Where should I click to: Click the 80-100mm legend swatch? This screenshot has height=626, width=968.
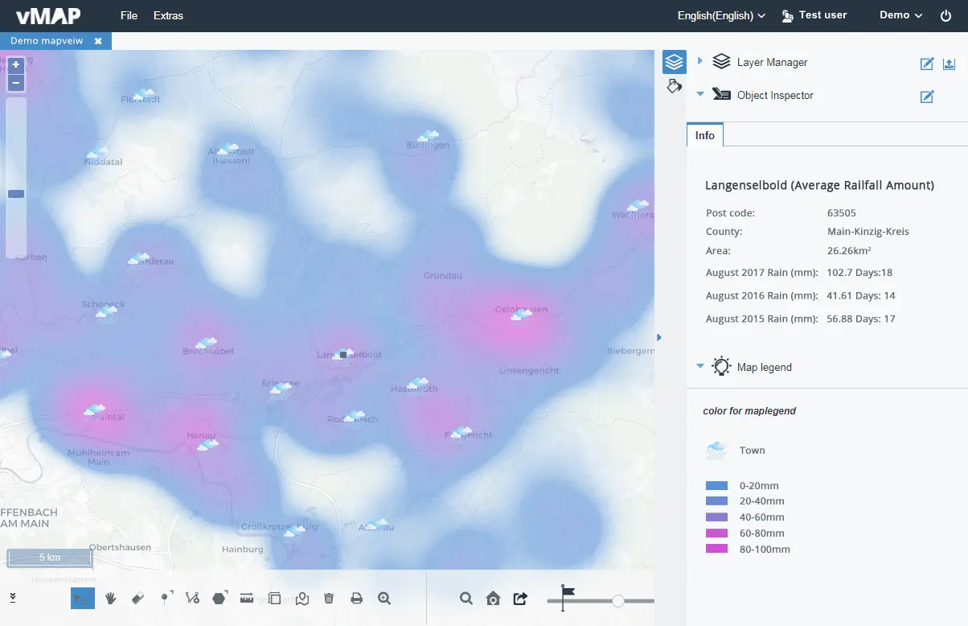tap(716, 549)
